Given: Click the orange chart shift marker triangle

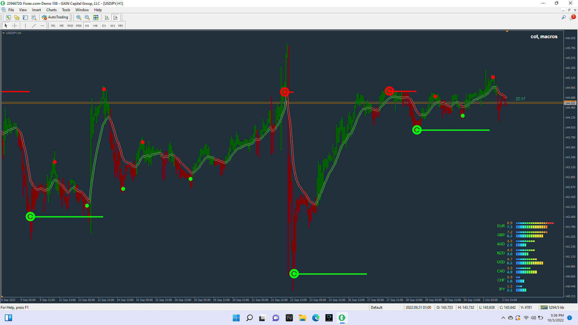Looking at the screenshot, I should pos(507,31).
